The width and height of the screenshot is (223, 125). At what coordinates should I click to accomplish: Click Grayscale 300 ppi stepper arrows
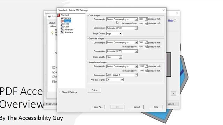[x=146, y=42]
